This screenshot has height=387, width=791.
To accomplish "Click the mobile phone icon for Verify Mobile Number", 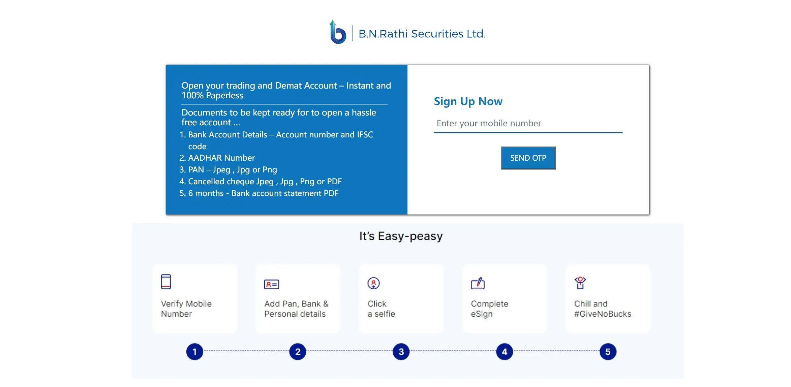I will point(166,282).
